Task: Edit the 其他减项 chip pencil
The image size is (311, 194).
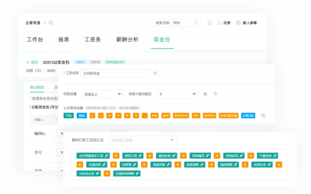Action: click(x=207, y=156)
